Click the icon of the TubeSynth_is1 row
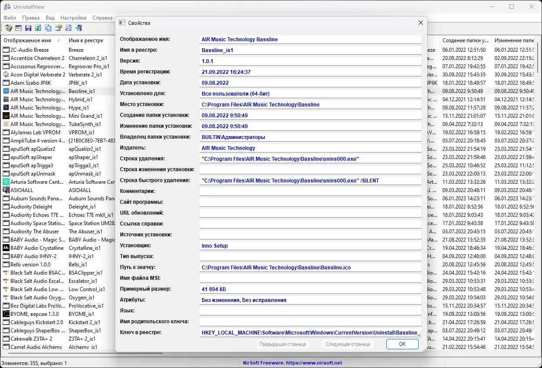Screen dimensions: 542x368 (6, 124)
